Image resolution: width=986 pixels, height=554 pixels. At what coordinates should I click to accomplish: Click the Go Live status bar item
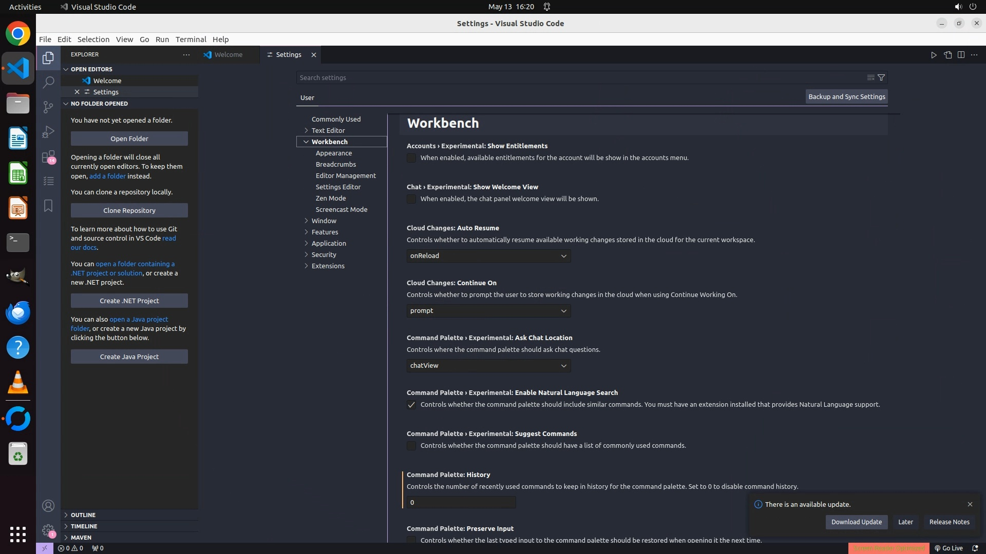pos(949,548)
